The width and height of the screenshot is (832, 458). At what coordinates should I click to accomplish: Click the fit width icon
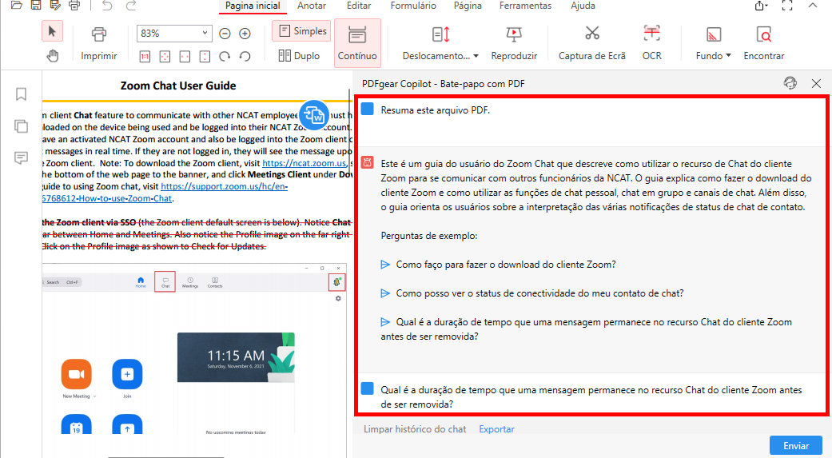pos(185,56)
